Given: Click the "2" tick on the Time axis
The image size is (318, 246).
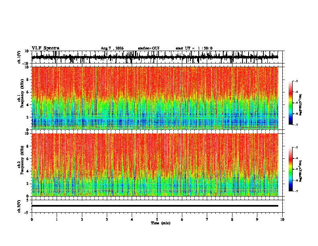Looking at the screenshot, I should tap(82, 219).
